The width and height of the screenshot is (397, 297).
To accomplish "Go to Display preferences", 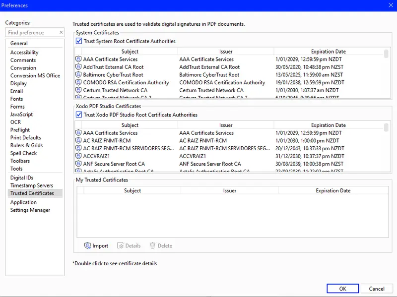I will 18,83.
